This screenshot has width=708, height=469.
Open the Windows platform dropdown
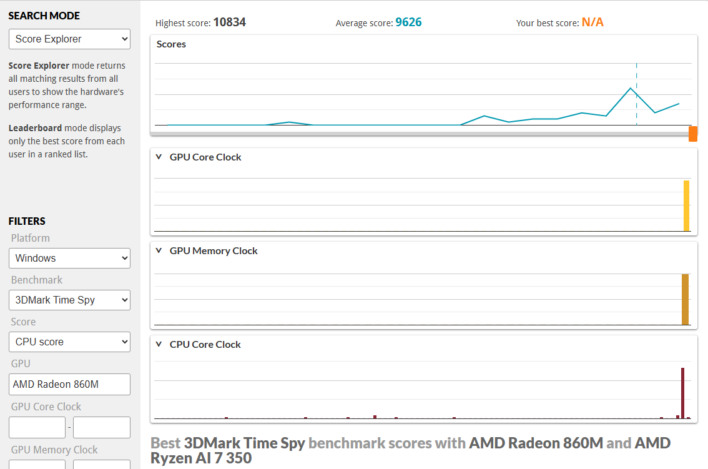(69, 258)
